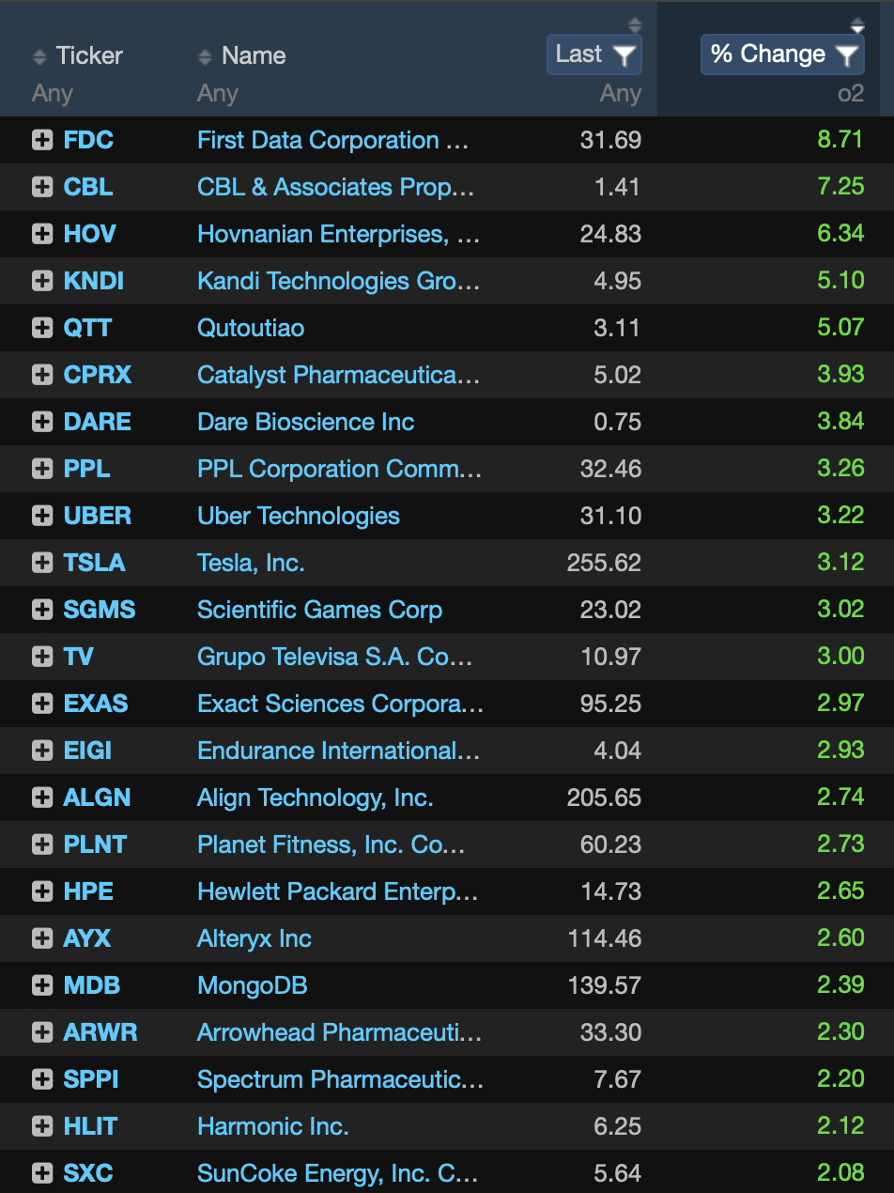Open the Uber Technologies name link
894x1193 pixels.
point(299,516)
